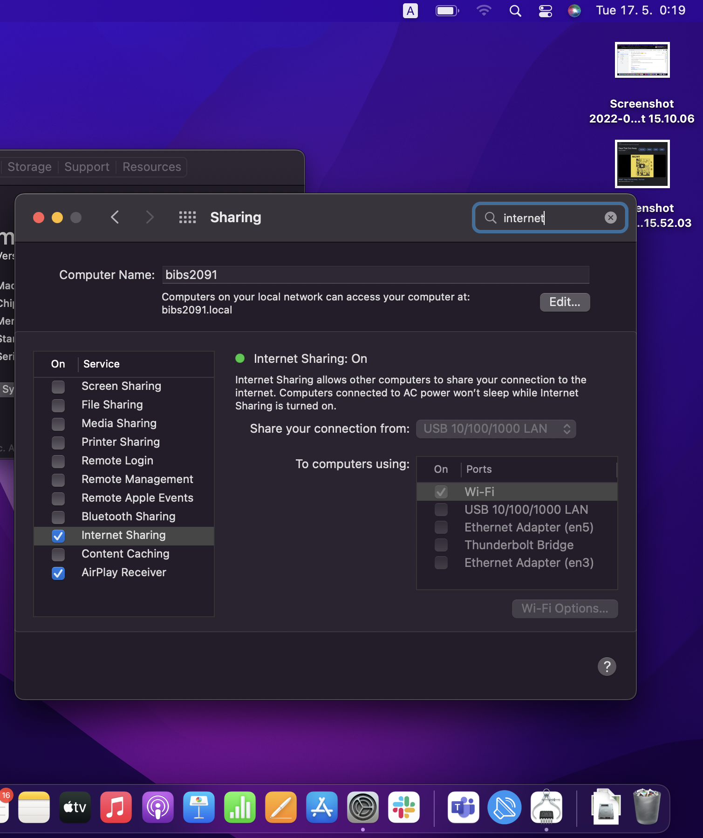Select the Screenshot 15.10.06 desktop thumbnail
This screenshot has height=838, width=703.
pos(642,60)
